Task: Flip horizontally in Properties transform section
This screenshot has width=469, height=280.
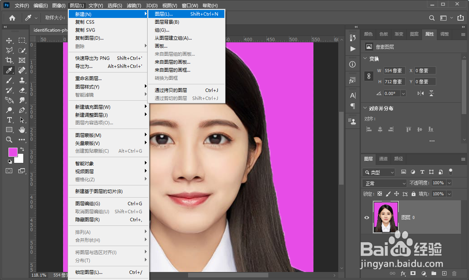Action: coord(420,93)
